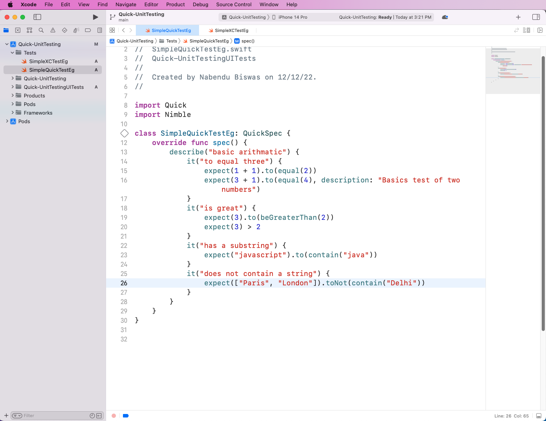Click Tests in the jump bar

click(168, 41)
